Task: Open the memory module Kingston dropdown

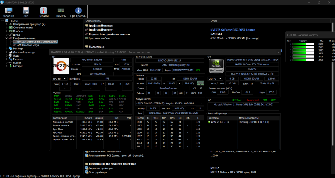Action: 170,103
